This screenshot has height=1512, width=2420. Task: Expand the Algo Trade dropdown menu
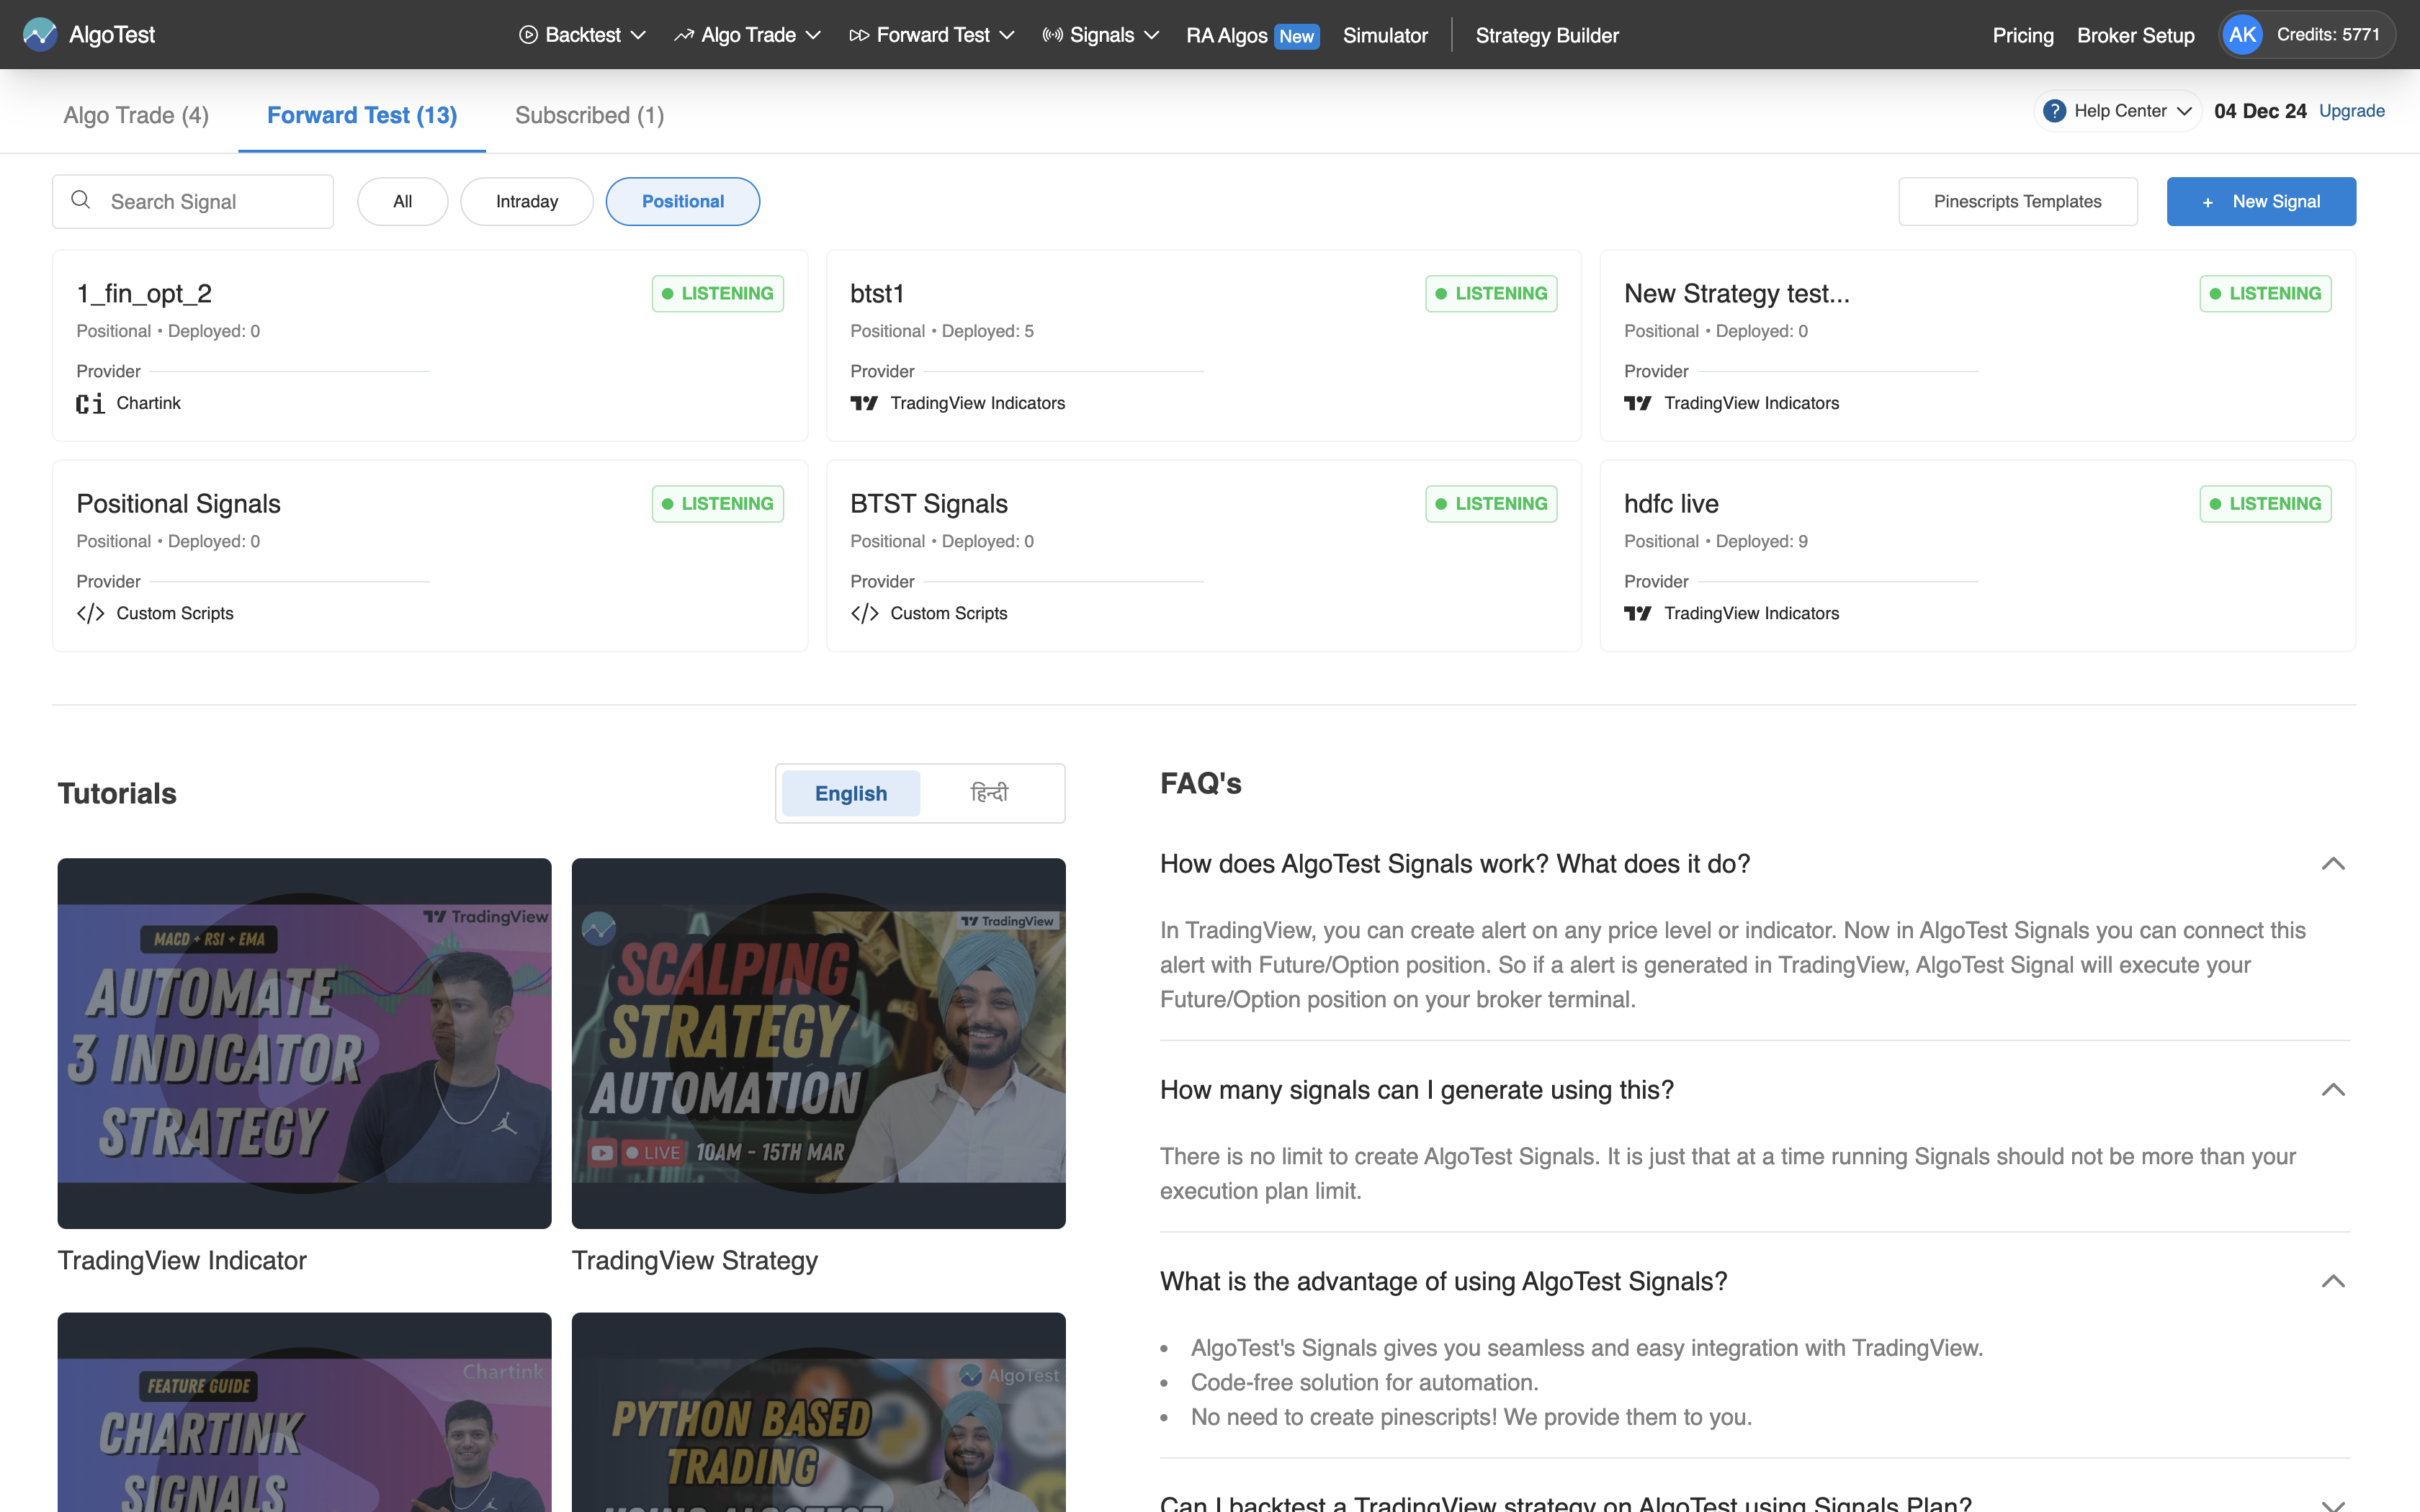pyautogui.click(x=749, y=33)
